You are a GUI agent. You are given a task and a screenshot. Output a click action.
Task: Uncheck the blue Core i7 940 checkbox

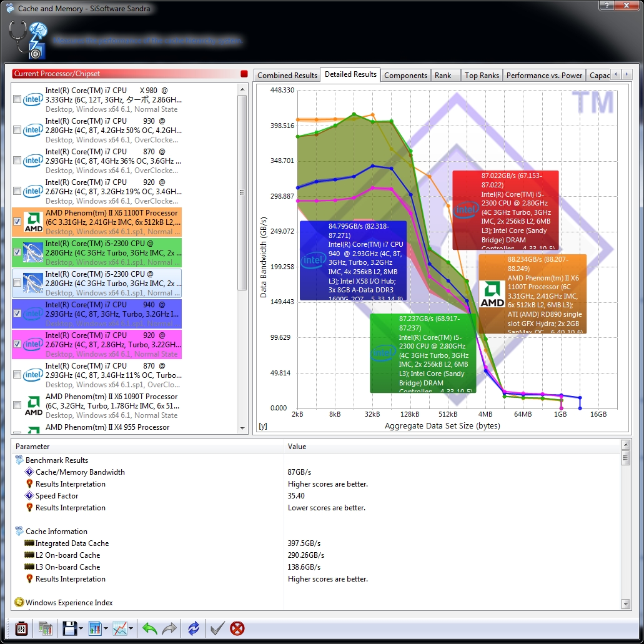click(x=17, y=314)
